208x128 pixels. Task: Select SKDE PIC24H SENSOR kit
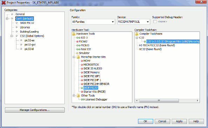(96, 84)
